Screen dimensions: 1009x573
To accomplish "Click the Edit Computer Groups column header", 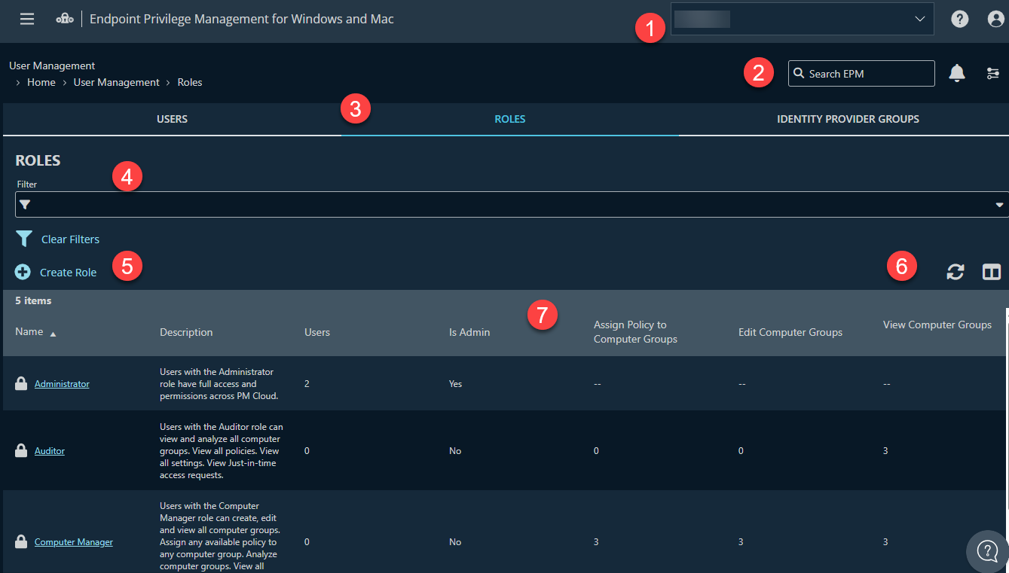I will [x=790, y=332].
